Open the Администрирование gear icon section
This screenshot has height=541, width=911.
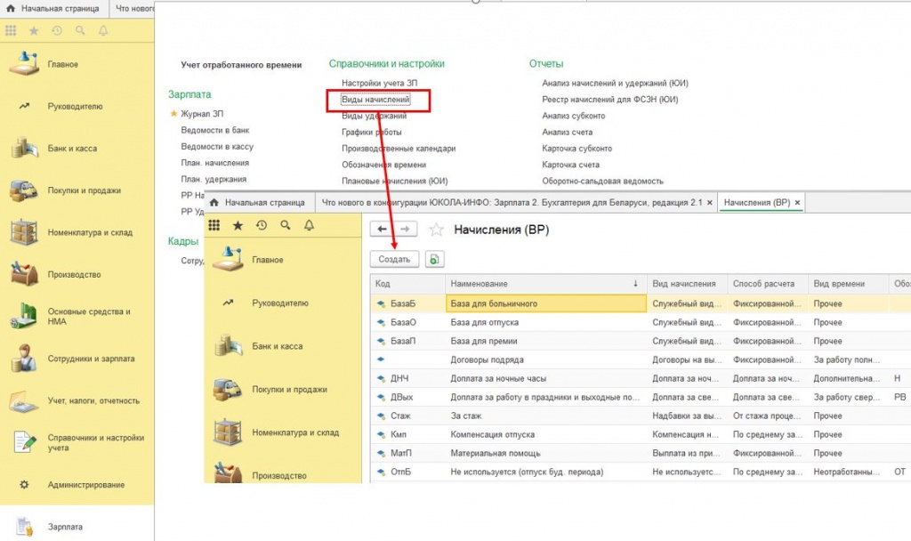pyautogui.click(x=24, y=485)
